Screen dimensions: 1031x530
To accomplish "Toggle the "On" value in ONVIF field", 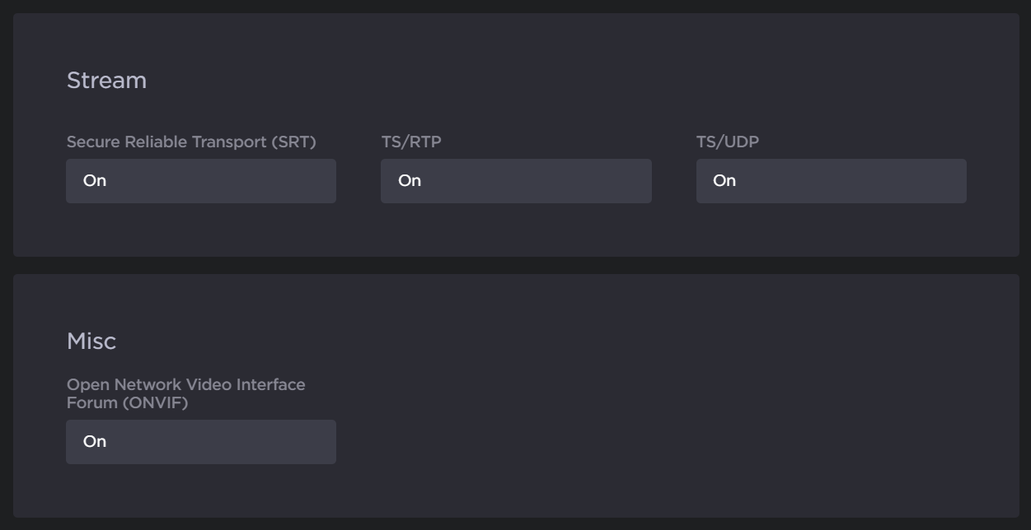I will [x=95, y=442].
